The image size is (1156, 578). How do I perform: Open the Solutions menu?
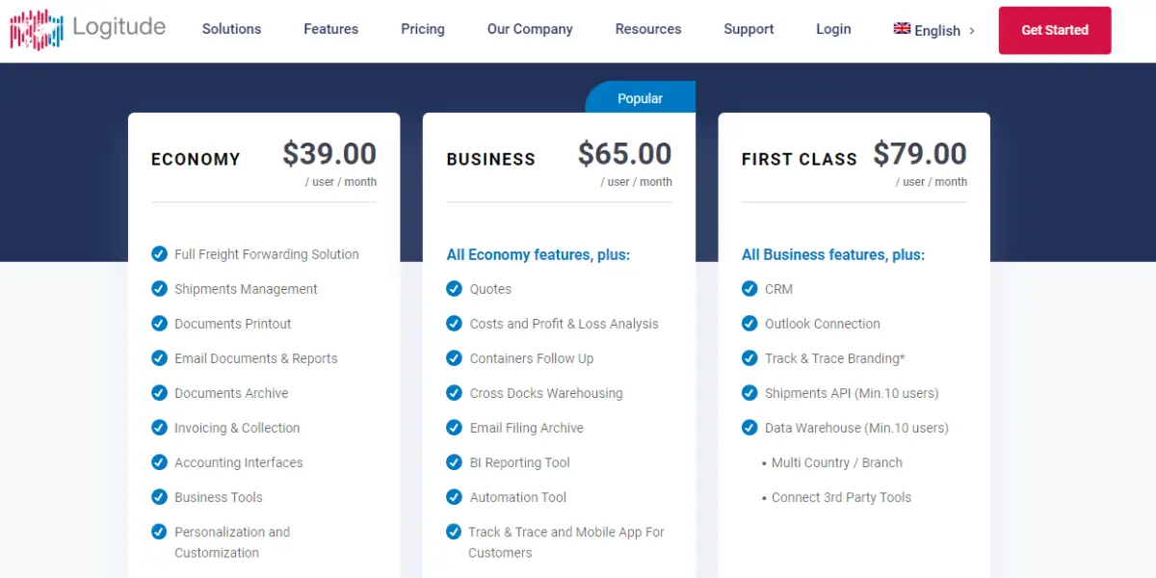click(231, 29)
